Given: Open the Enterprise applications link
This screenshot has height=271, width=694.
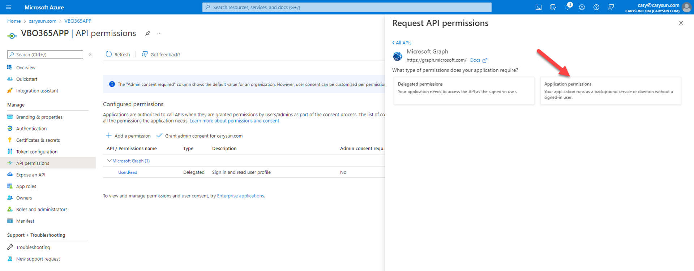Looking at the screenshot, I should click(x=240, y=196).
